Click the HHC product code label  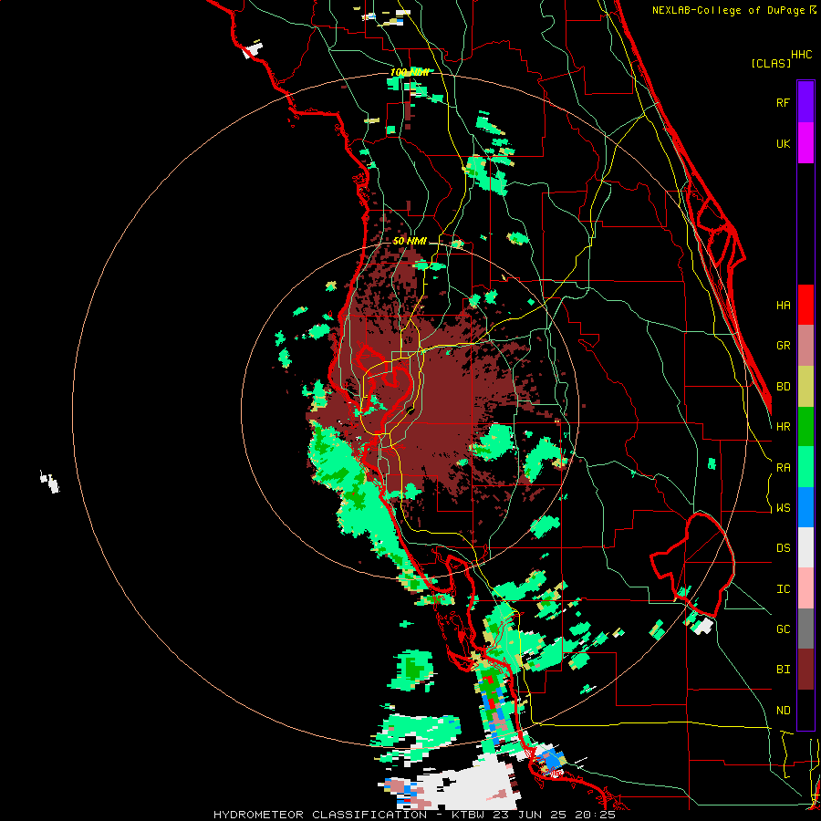[802, 55]
